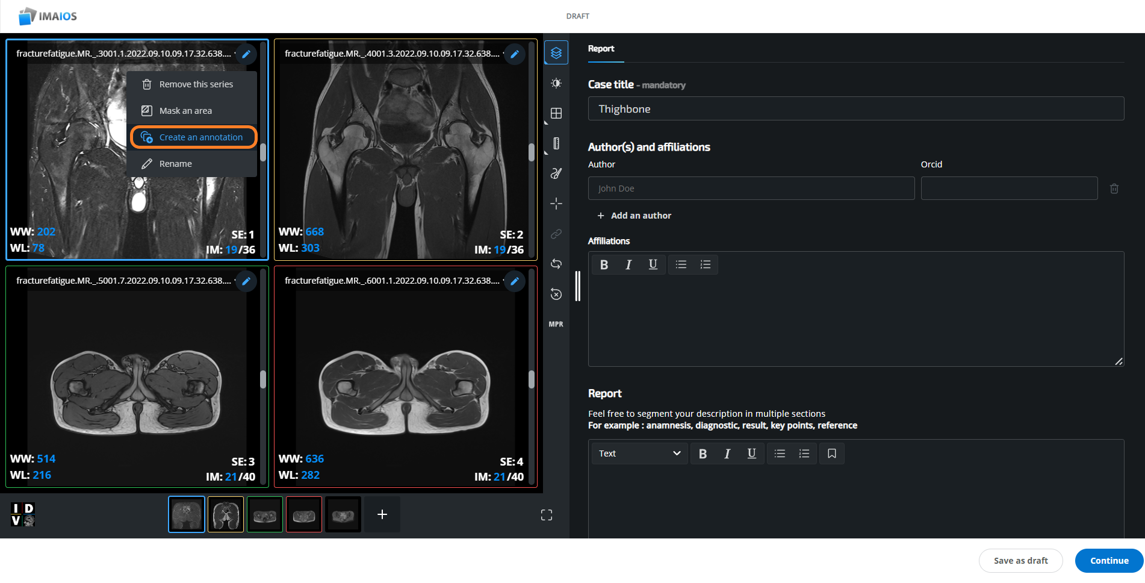Click the Continue button
This screenshot has width=1145, height=583.
1109,561
